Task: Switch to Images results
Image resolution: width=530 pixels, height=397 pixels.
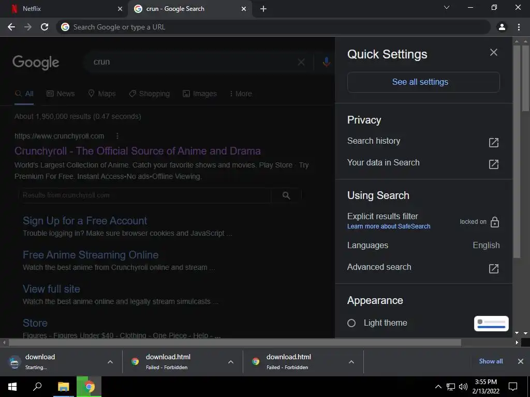Action: coord(200,94)
